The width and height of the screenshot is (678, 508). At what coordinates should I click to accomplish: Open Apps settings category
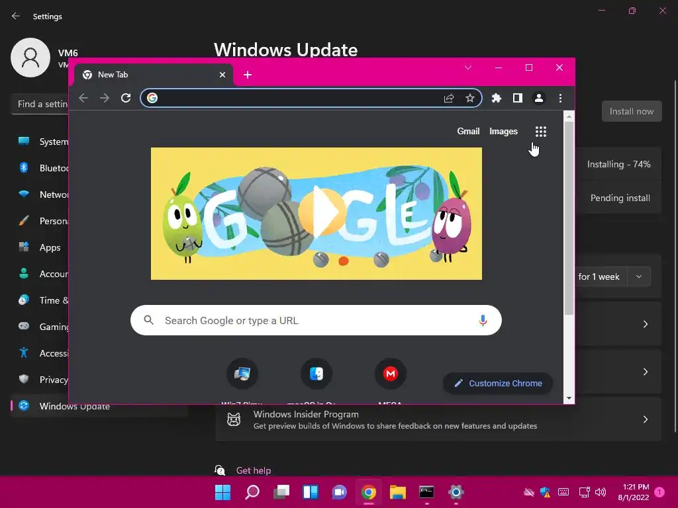tap(43, 247)
